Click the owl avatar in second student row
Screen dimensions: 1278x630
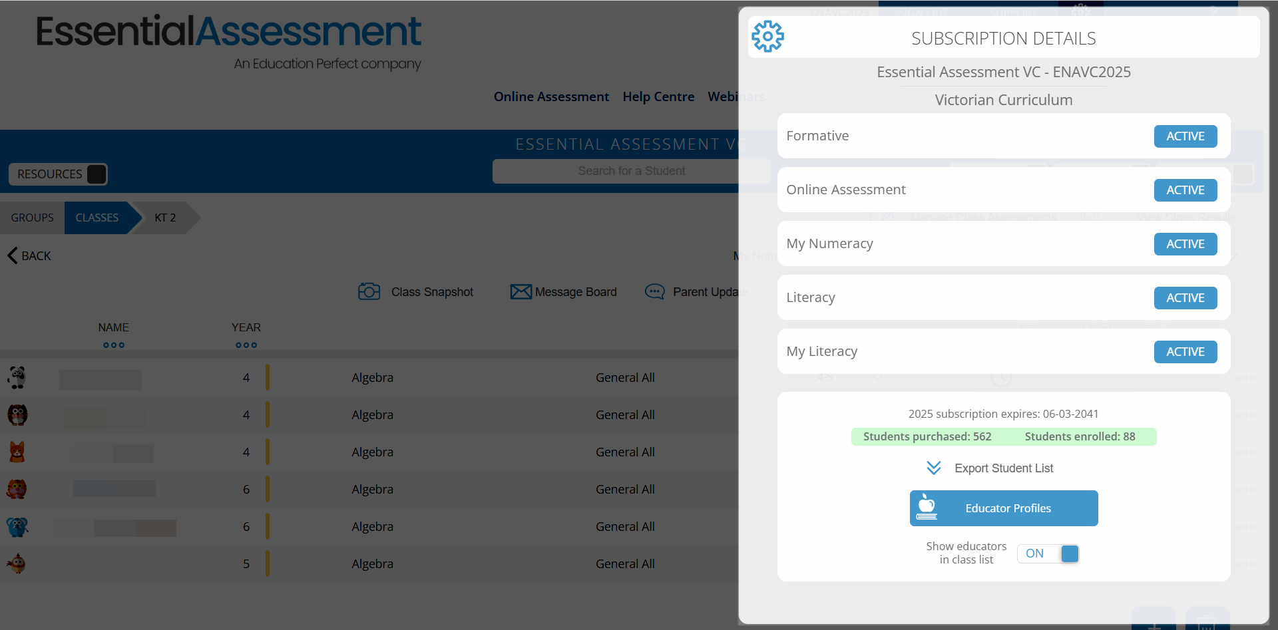click(x=17, y=414)
